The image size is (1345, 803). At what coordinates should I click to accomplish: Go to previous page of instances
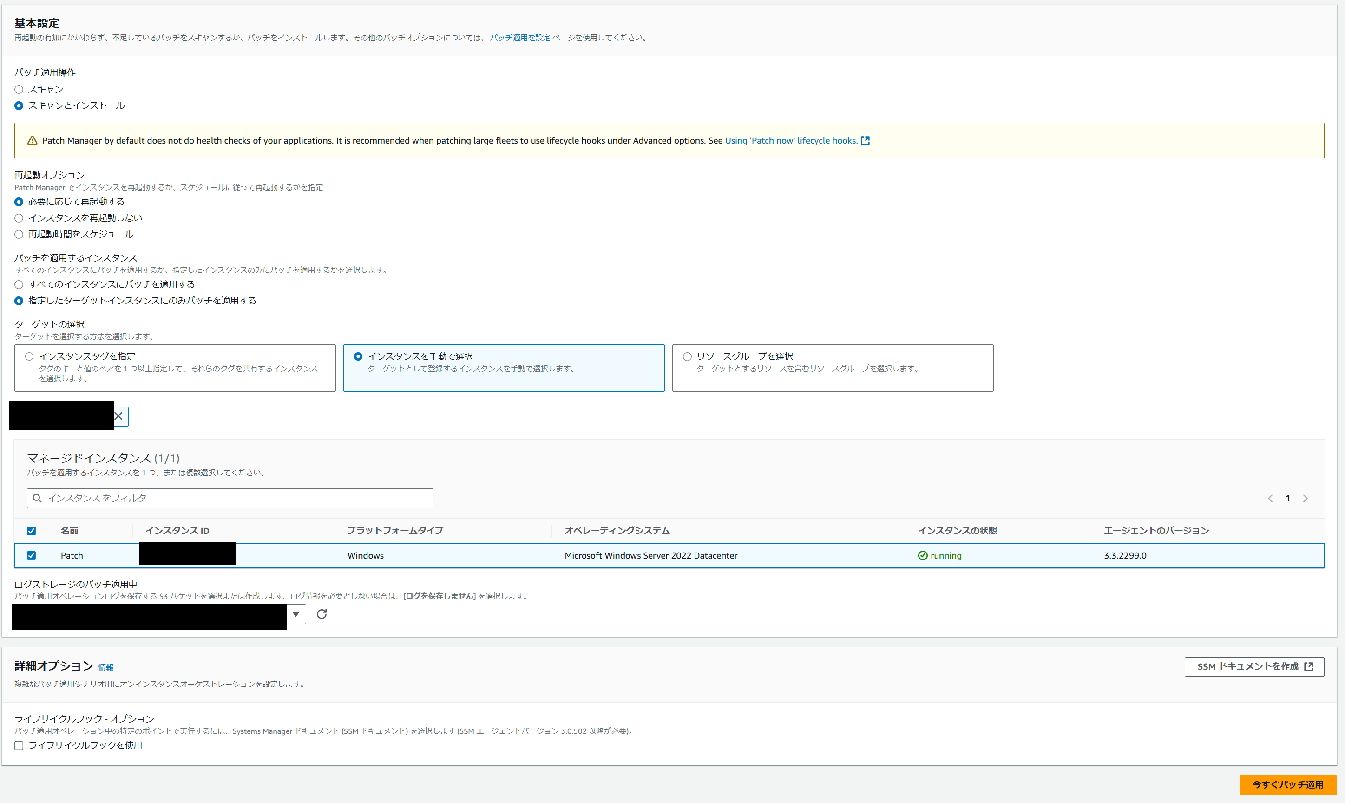(x=1270, y=498)
